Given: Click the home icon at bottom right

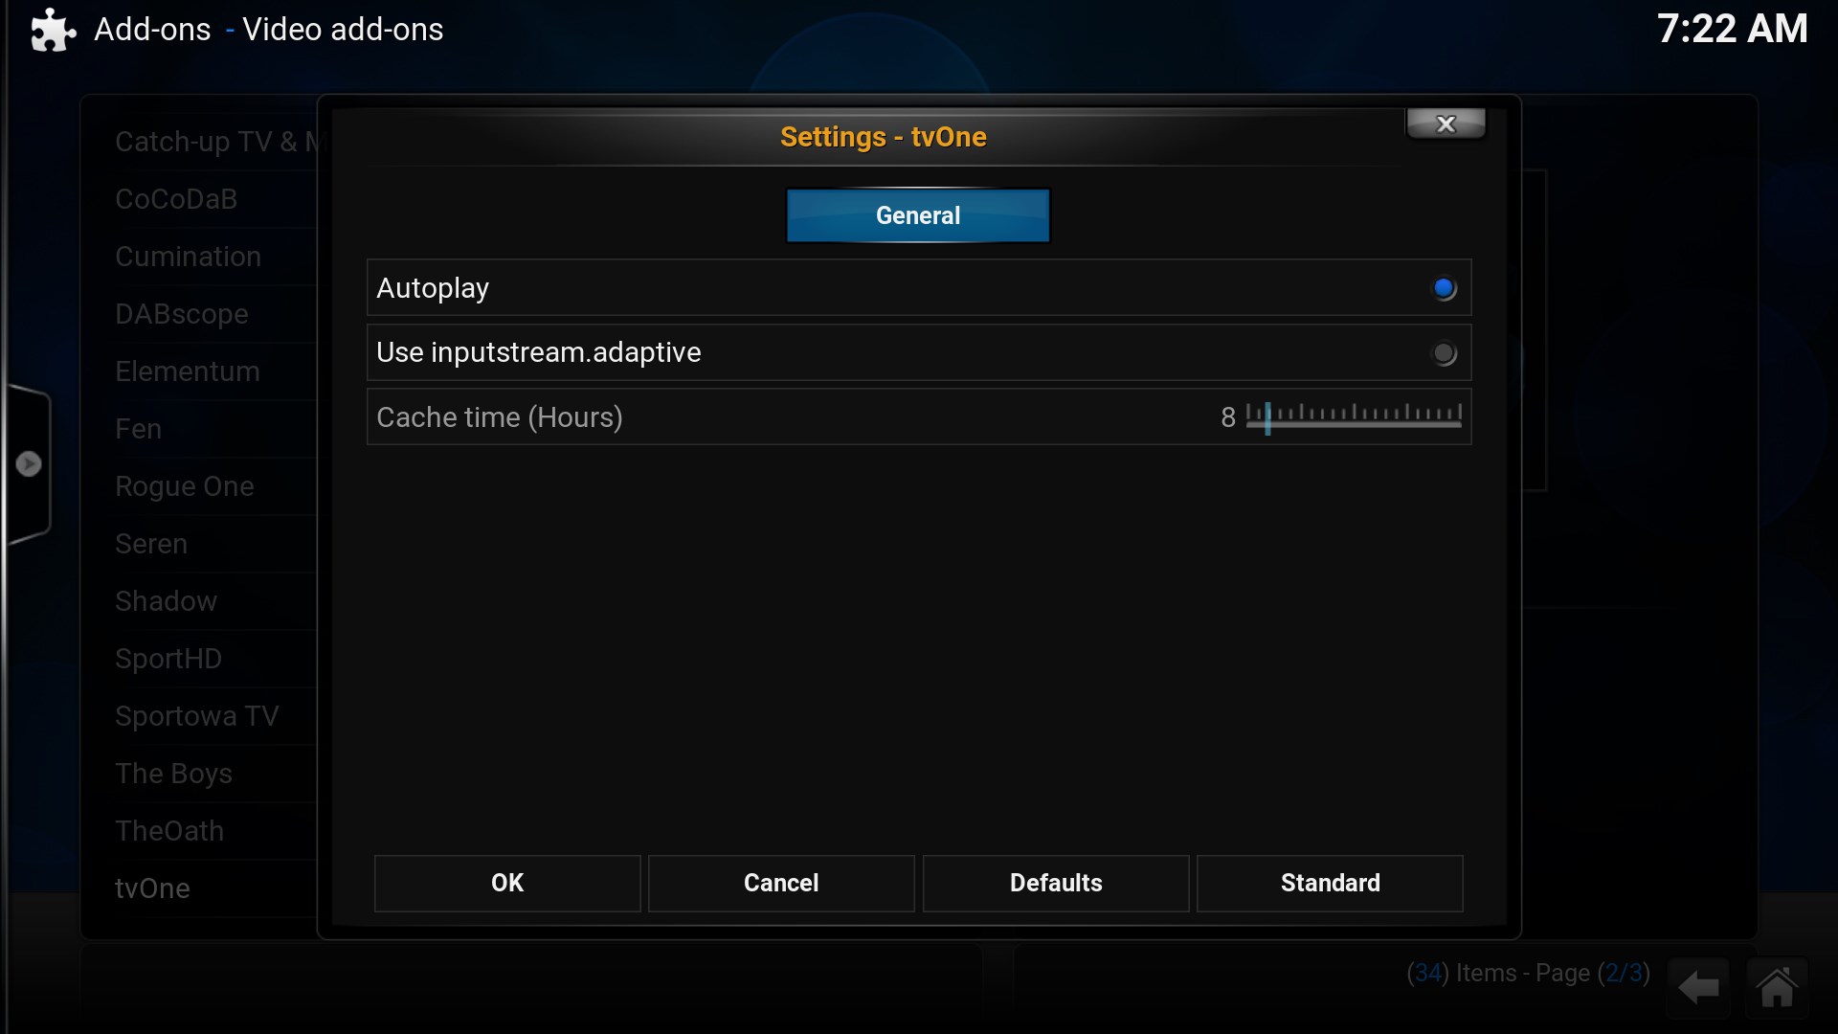Looking at the screenshot, I should (x=1777, y=987).
